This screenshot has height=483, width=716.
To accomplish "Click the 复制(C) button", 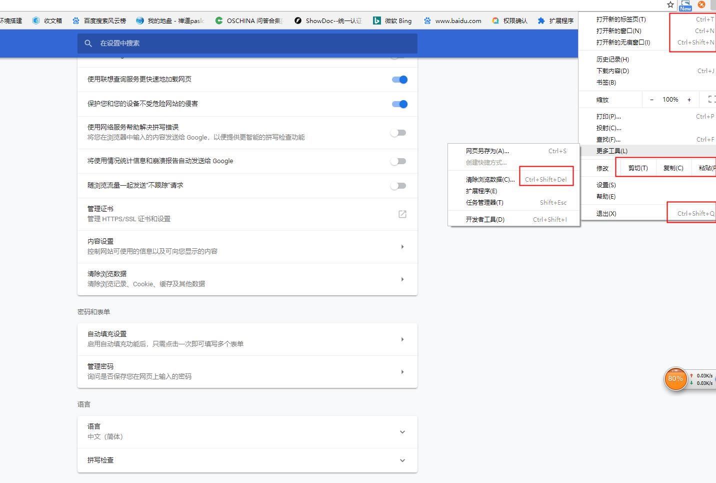I will pos(673,168).
